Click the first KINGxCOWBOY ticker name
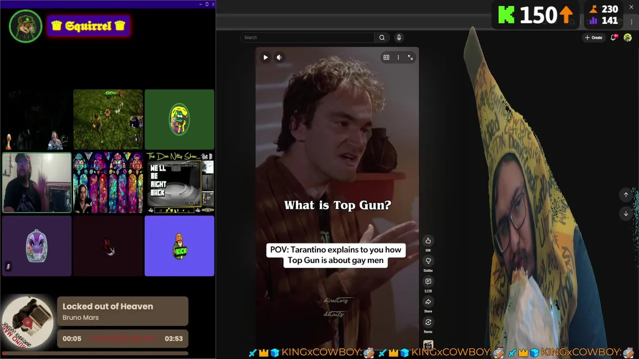This screenshot has width=639, height=359. pyautogui.click(x=321, y=353)
